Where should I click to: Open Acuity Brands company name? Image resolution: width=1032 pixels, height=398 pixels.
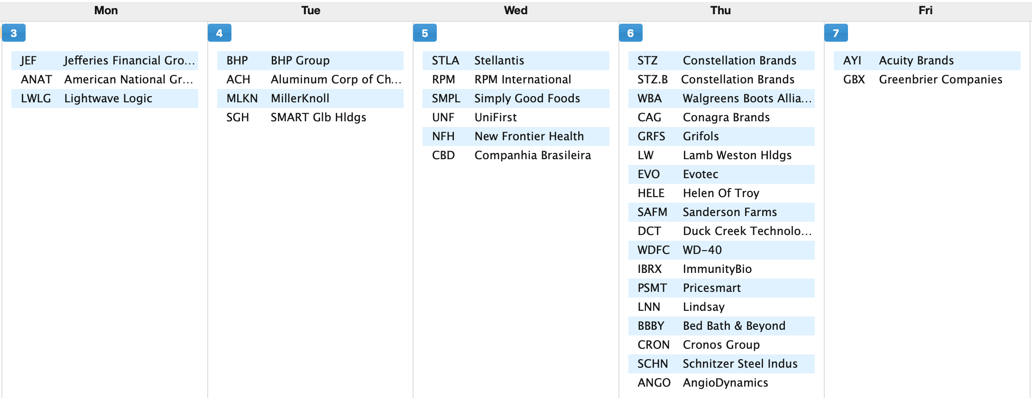point(916,61)
